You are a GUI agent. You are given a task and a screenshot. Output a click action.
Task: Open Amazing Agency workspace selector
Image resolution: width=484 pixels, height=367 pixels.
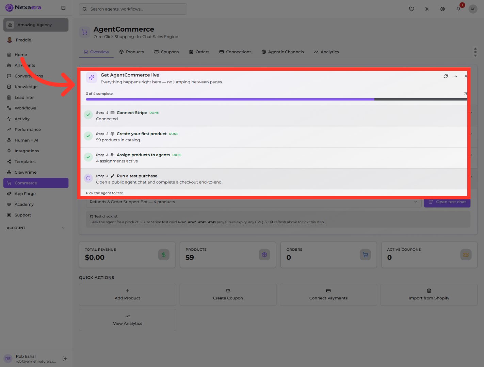(x=36, y=25)
